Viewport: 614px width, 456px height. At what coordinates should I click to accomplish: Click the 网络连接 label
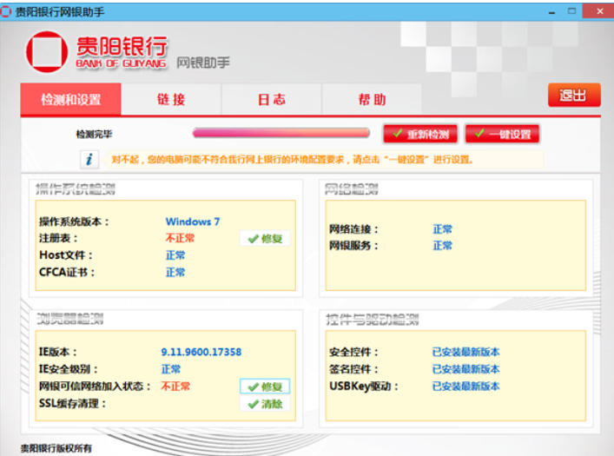354,229
